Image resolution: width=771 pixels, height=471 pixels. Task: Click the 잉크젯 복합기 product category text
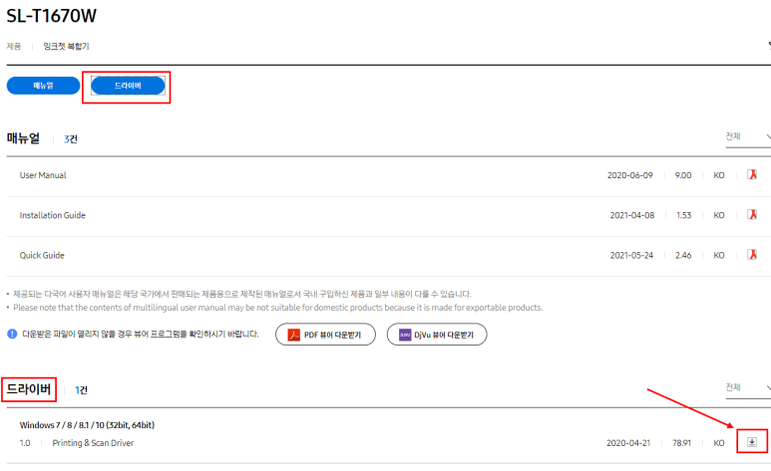pos(66,46)
